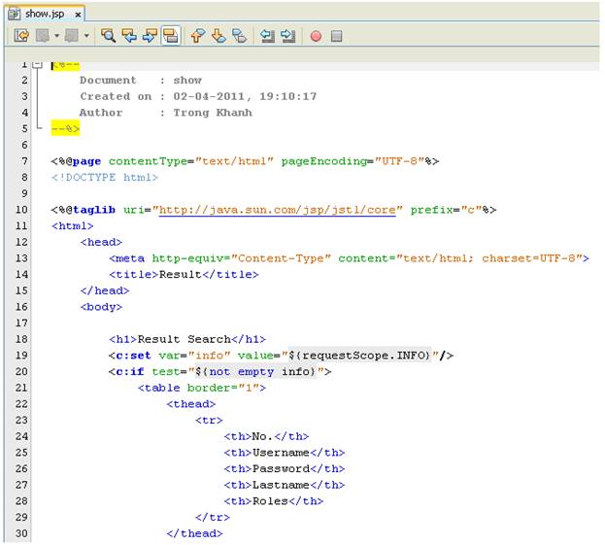
Task: Click the grayed Back navigation icon
Action: [x=43, y=36]
